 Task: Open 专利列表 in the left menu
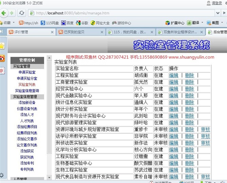[27, 169]
